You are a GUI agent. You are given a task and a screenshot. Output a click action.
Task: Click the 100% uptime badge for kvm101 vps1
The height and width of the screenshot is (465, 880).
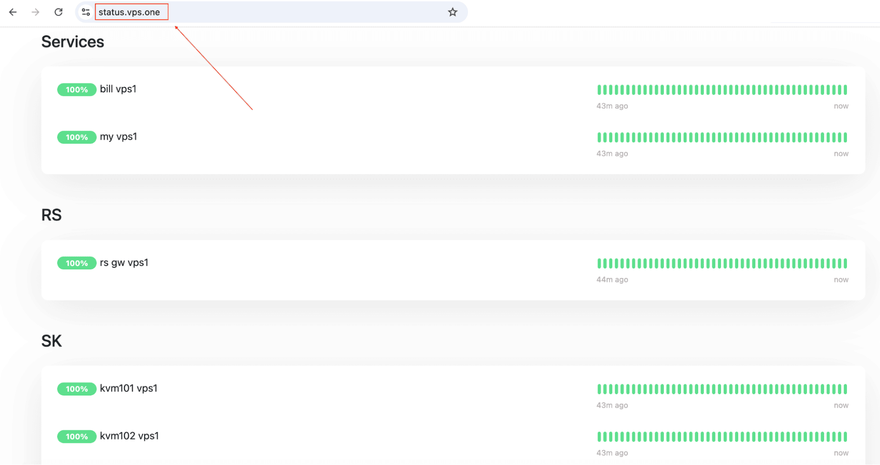77,389
